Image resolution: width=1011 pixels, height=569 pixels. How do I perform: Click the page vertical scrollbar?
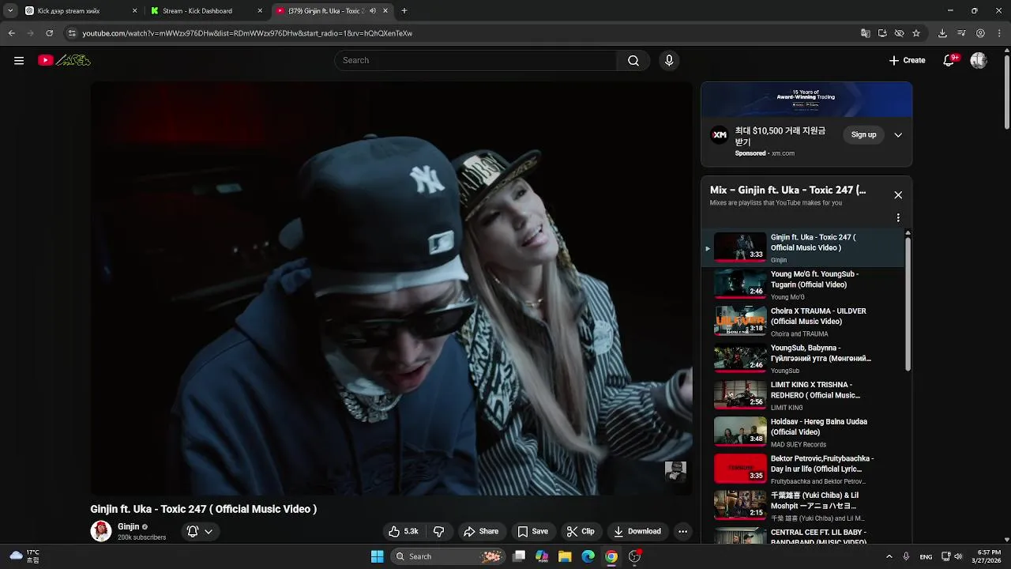click(1006, 91)
